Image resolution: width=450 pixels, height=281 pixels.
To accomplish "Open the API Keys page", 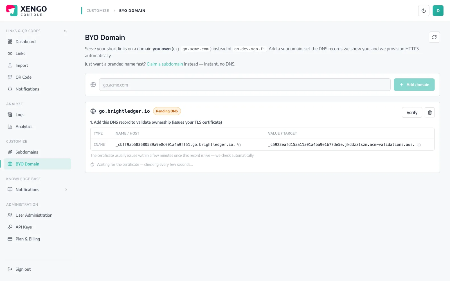I will pyautogui.click(x=37, y=227).
